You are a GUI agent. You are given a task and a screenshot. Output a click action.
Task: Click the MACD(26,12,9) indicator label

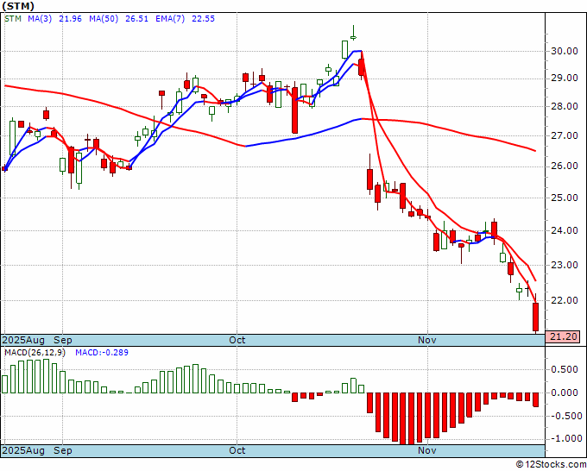[x=35, y=353]
